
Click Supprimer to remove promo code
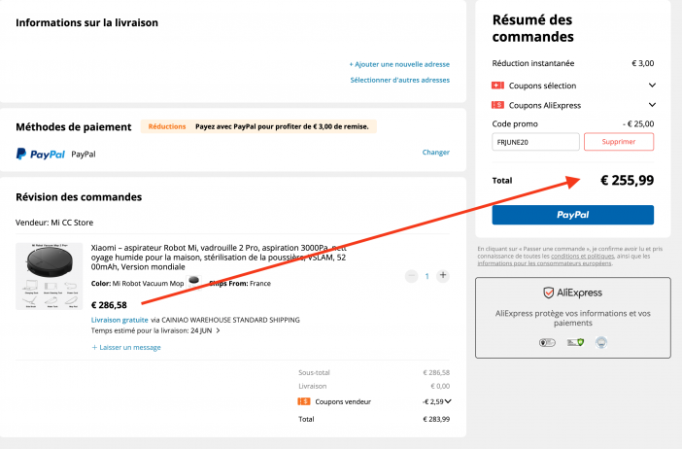tap(619, 142)
